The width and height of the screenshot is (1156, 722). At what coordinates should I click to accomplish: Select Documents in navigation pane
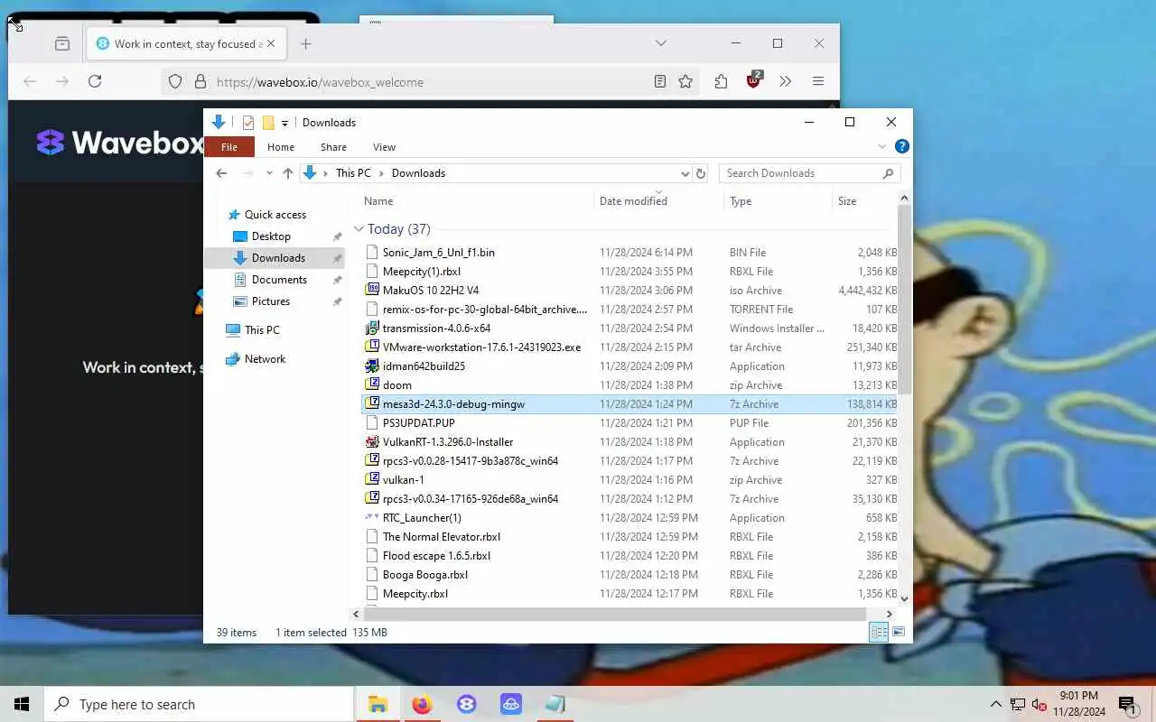(x=279, y=280)
